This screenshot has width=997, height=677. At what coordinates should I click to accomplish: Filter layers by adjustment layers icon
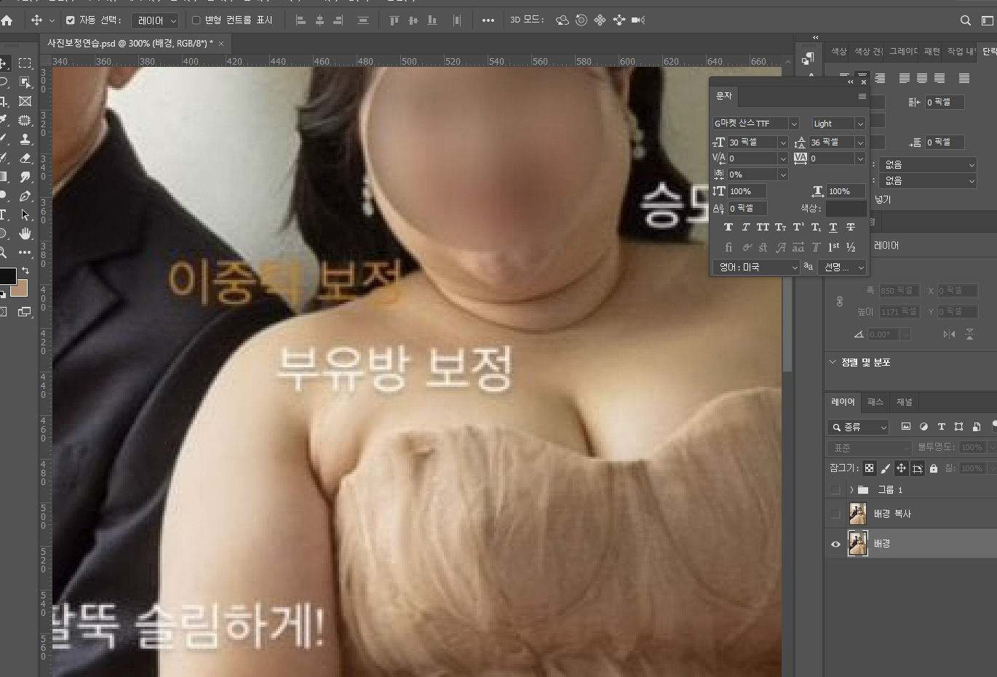point(923,427)
